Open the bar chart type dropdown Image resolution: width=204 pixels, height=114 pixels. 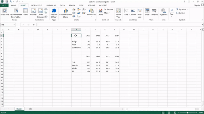[x=79, y=9]
